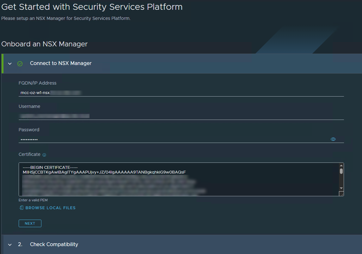The image size is (362, 254).
Task: Click the Certificate info icon
Action: click(x=44, y=155)
